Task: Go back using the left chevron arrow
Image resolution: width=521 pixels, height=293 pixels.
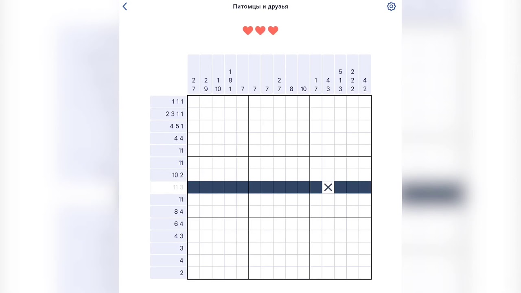Action: click(125, 7)
